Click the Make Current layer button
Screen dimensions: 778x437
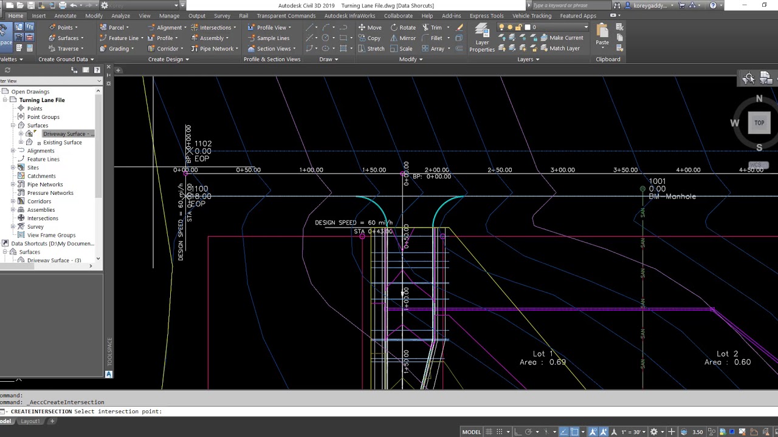coord(562,38)
